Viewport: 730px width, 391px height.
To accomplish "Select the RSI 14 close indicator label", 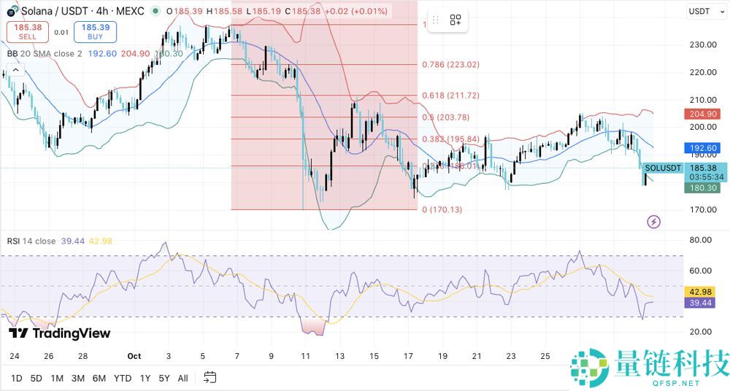I will (31, 241).
